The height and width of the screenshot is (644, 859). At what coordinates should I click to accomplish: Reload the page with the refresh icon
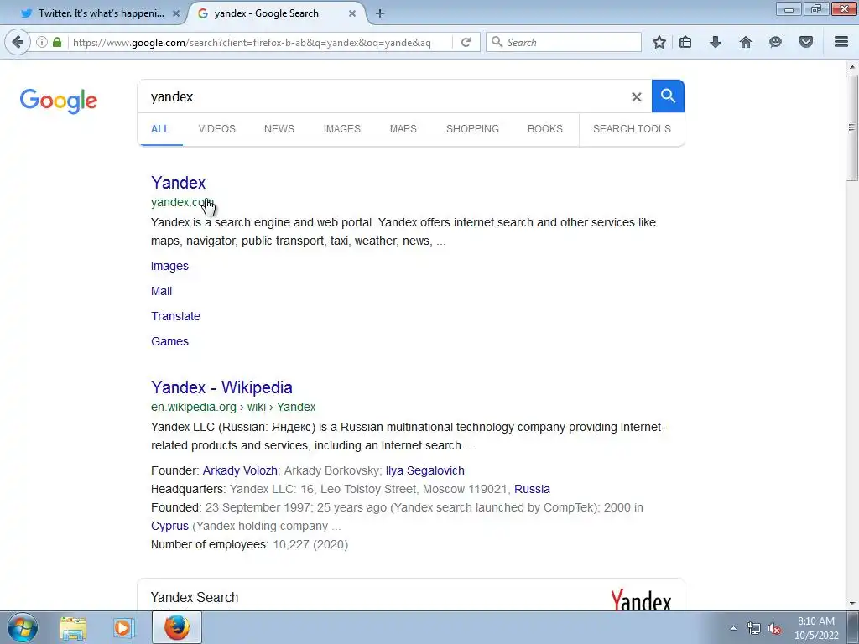pos(466,42)
